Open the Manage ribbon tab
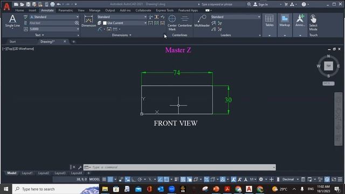The width and height of the screenshot is (345, 194). pos(95,10)
